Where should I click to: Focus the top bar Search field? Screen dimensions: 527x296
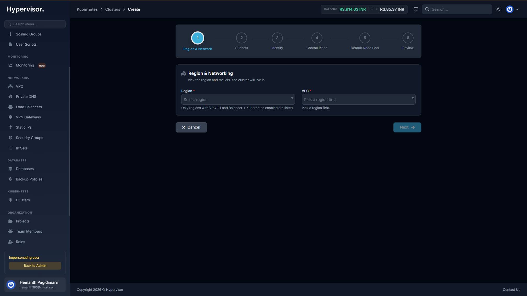coord(457,9)
